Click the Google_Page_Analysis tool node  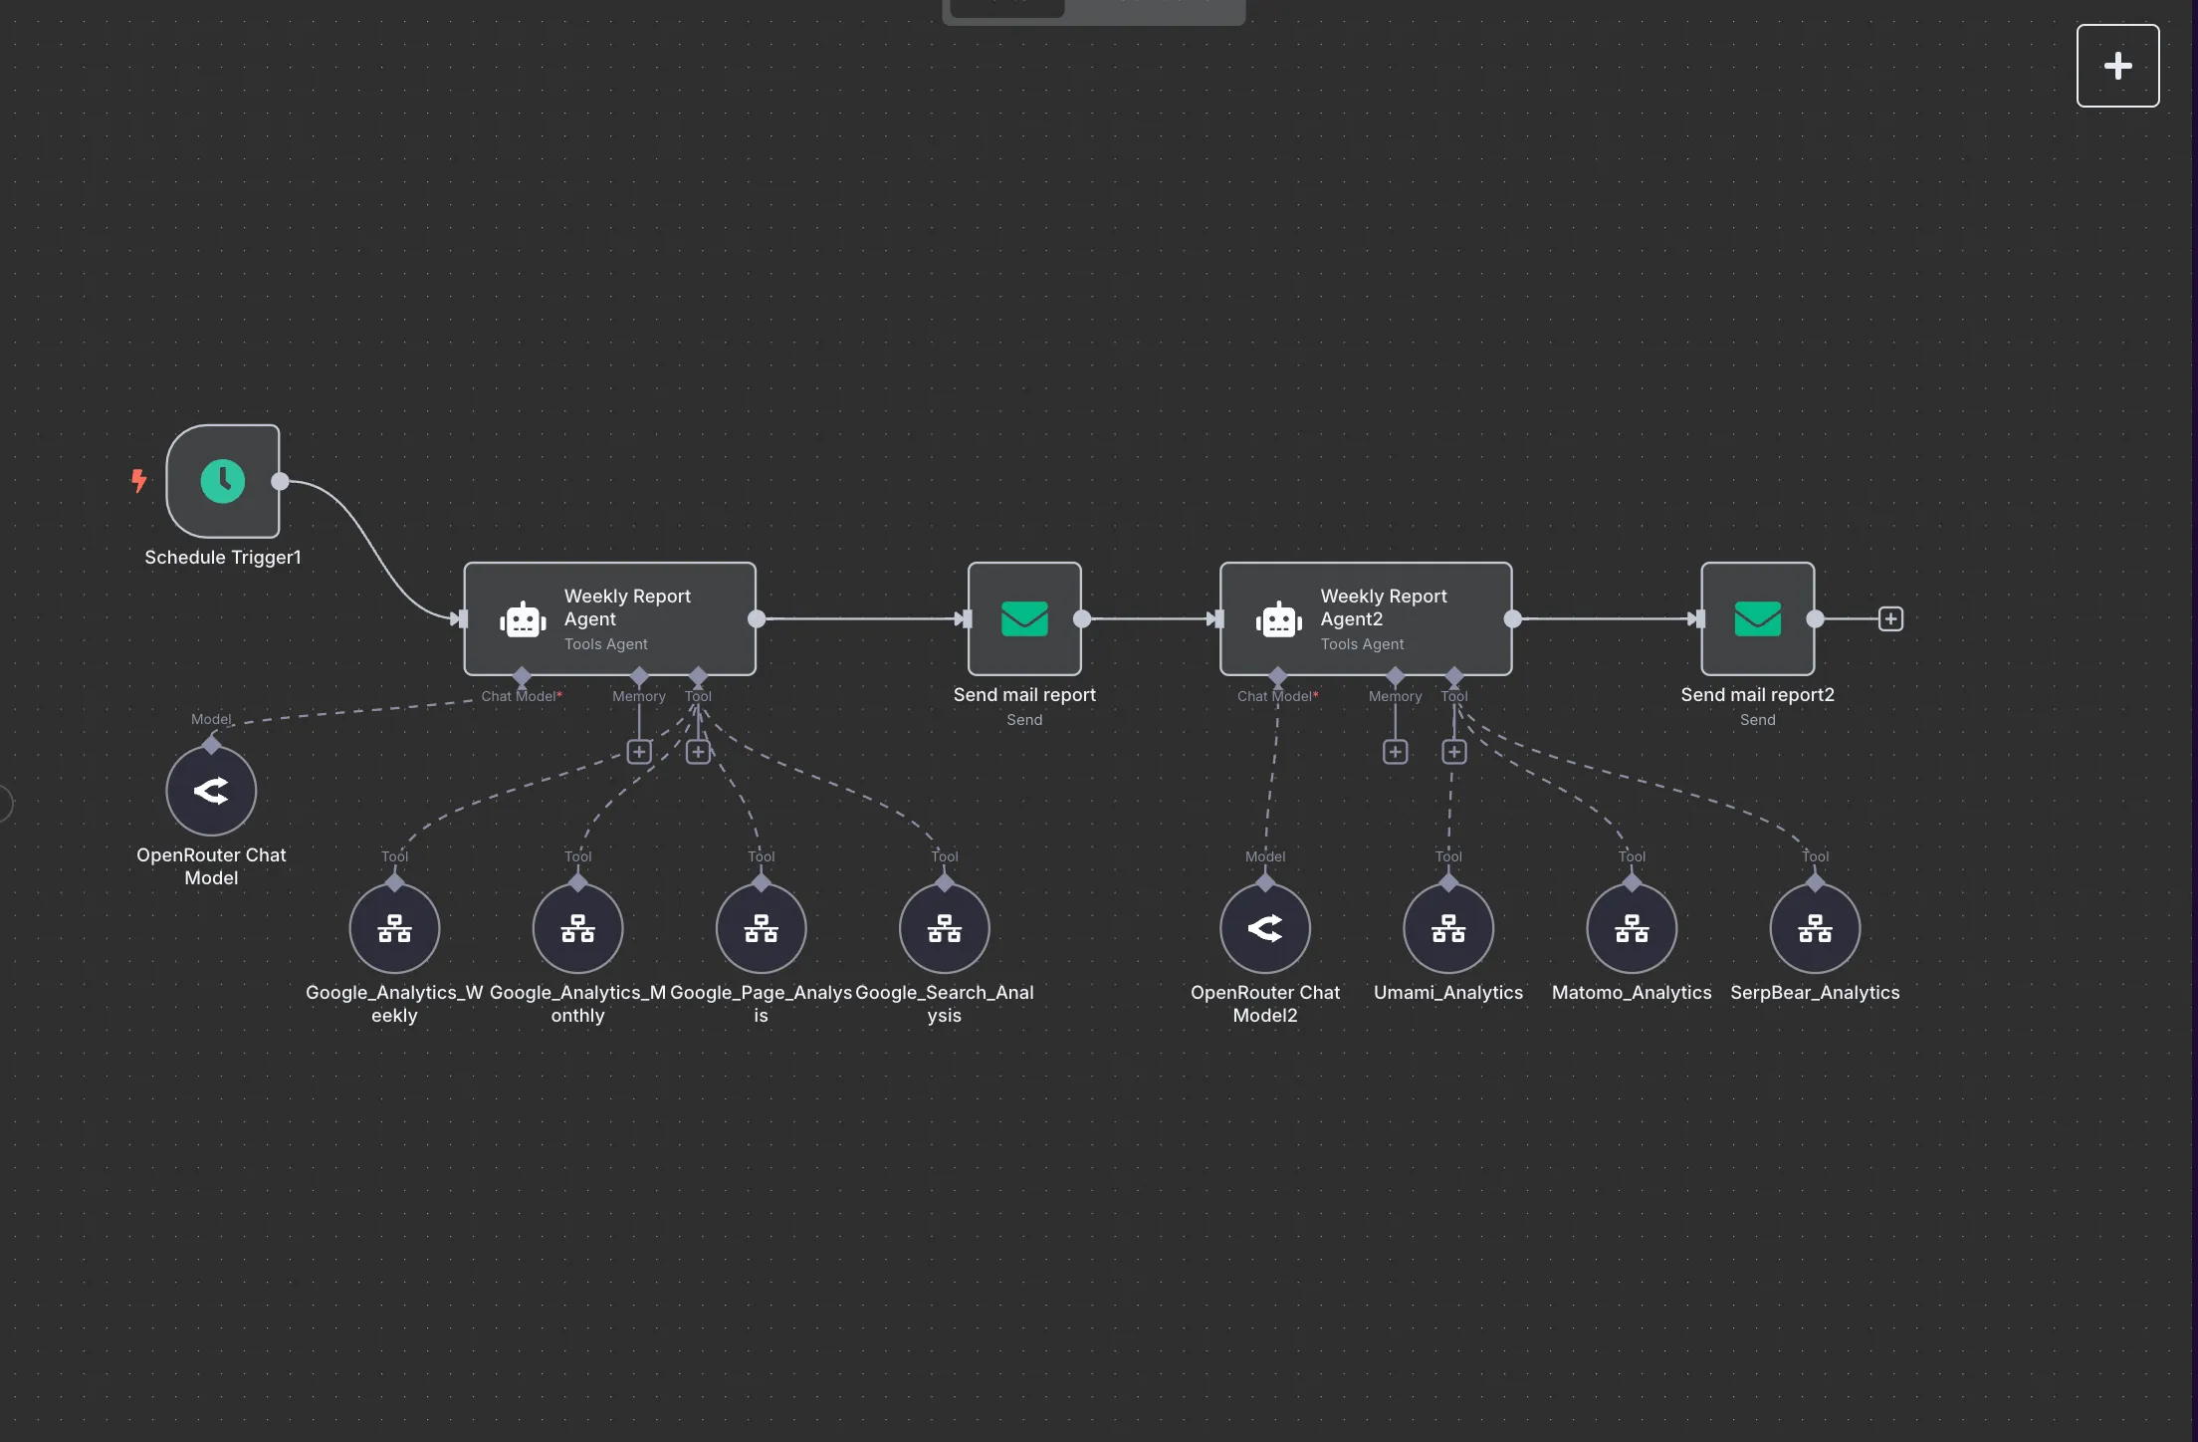click(761, 928)
